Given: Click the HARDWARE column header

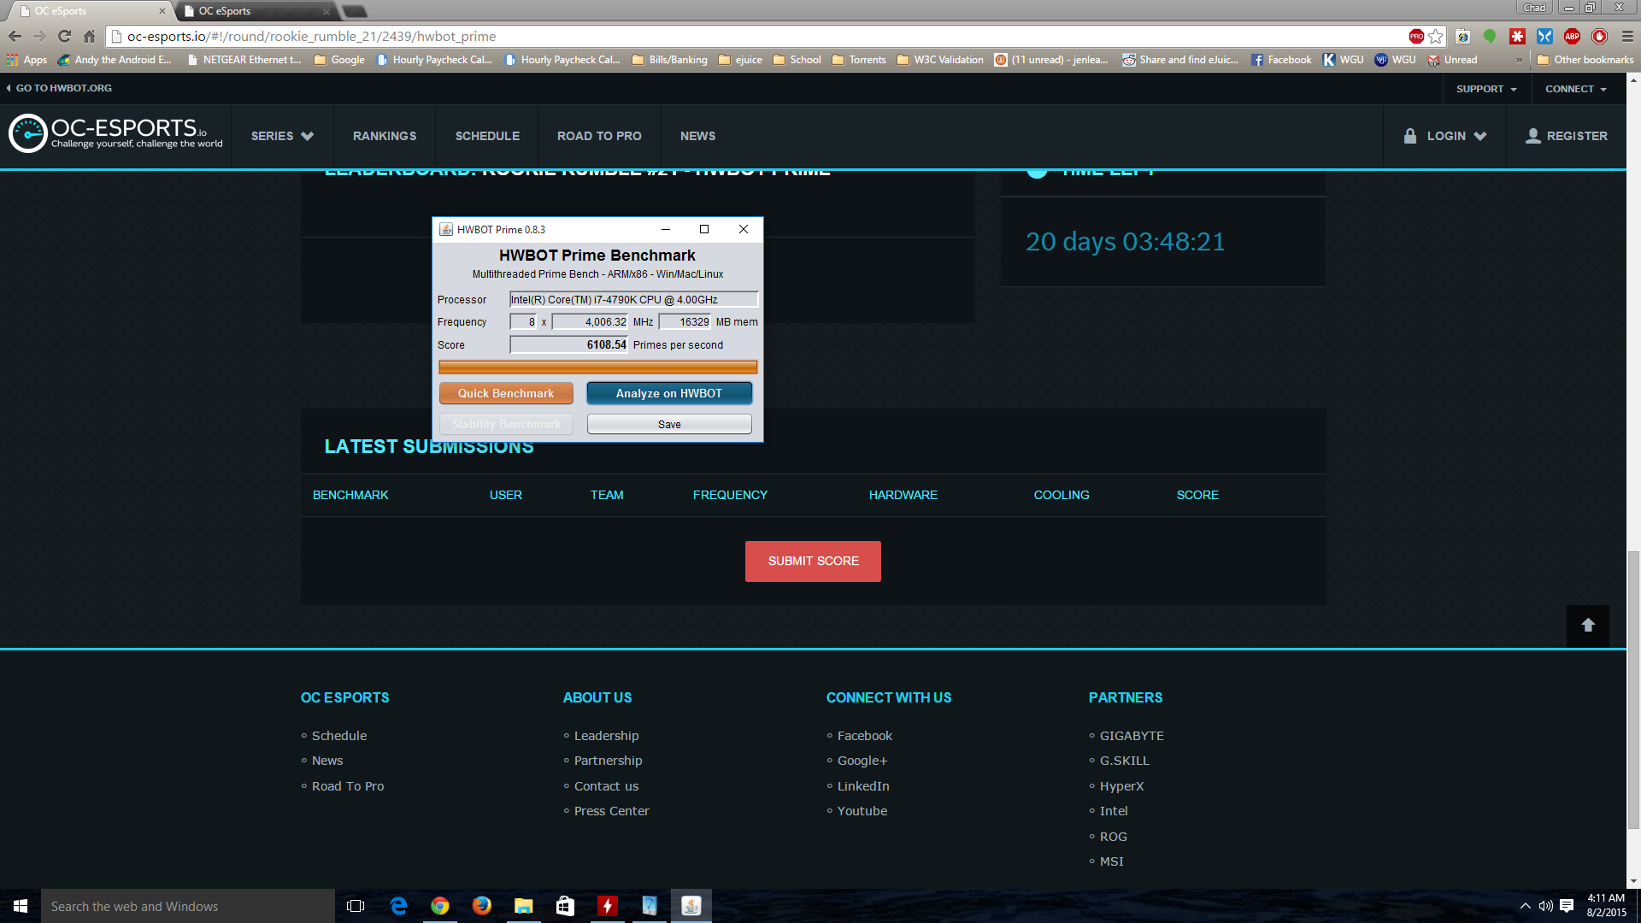Looking at the screenshot, I should [903, 495].
